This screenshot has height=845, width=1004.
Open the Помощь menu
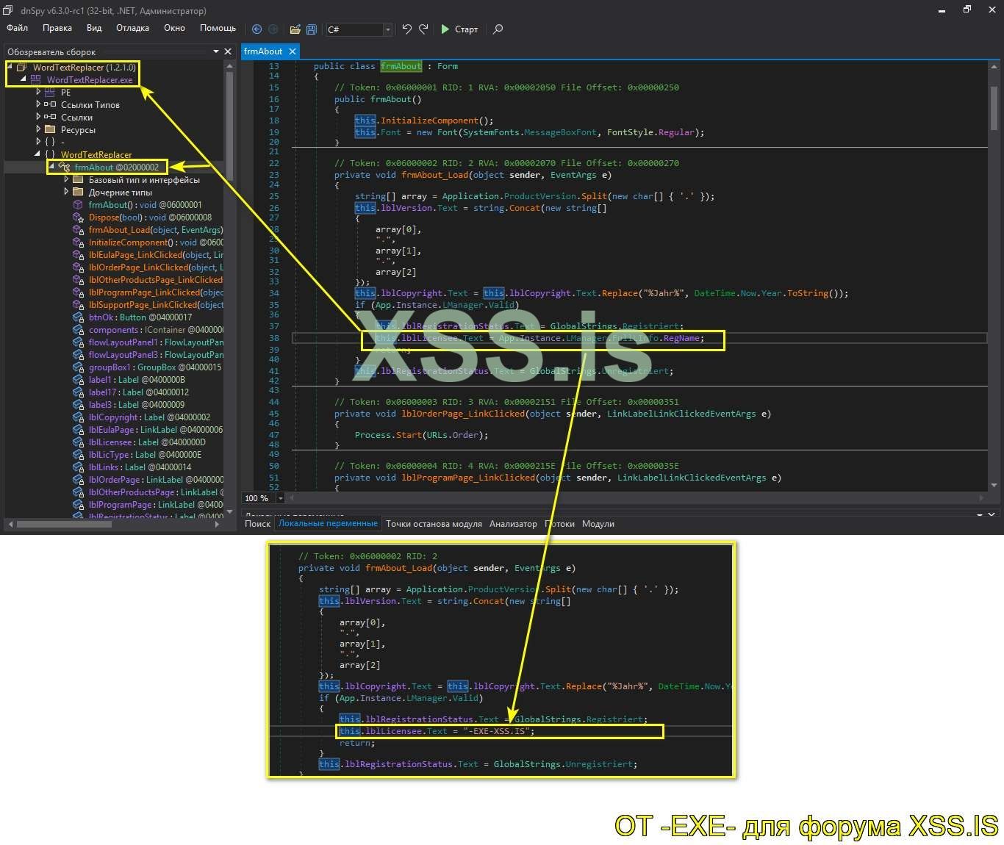coord(218,28)
